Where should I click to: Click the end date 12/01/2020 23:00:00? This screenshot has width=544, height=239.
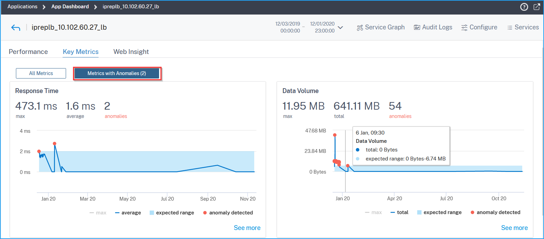point(322,27)
